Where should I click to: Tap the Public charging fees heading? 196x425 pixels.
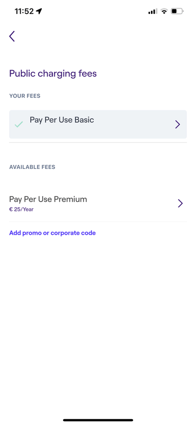(x=53, y=73)
